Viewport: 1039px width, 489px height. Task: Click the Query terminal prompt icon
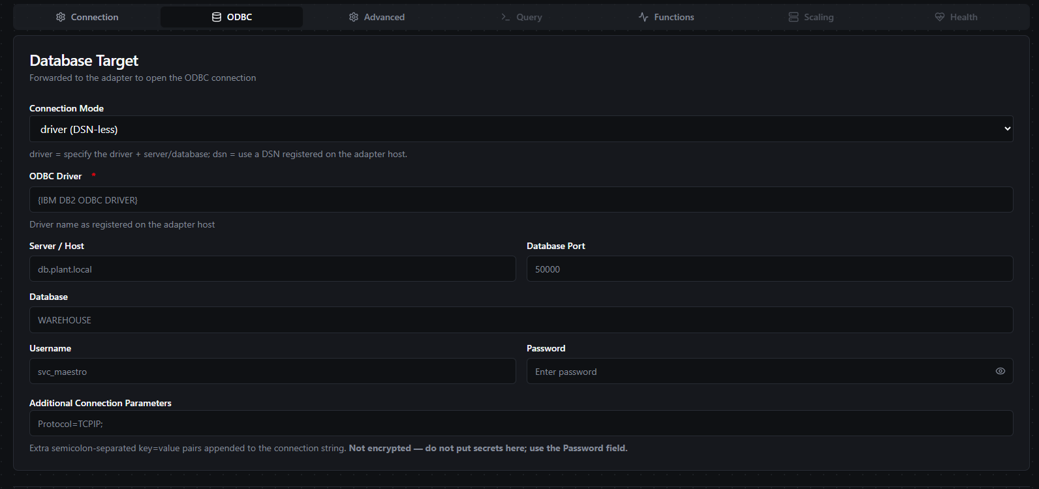506,17
